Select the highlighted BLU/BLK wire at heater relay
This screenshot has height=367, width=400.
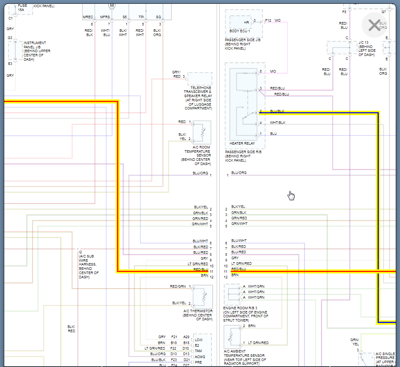318,113
